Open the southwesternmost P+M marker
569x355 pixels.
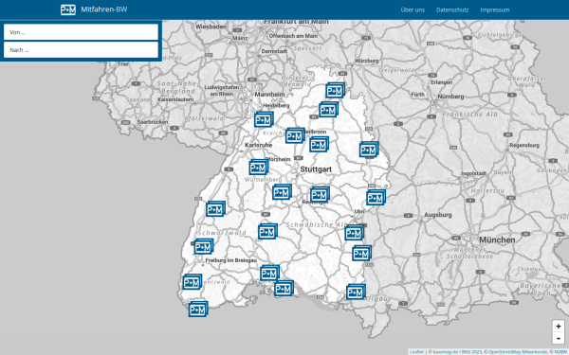point(198,310)
